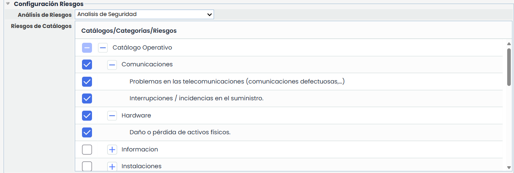This screenshot has width=514, height=173.
Task: Collapse the Catálogo Operativo tree node
Action: 103,48
